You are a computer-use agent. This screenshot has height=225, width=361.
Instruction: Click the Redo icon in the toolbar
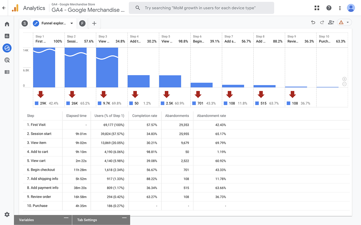pyautogui.click(x=322, y=22)
